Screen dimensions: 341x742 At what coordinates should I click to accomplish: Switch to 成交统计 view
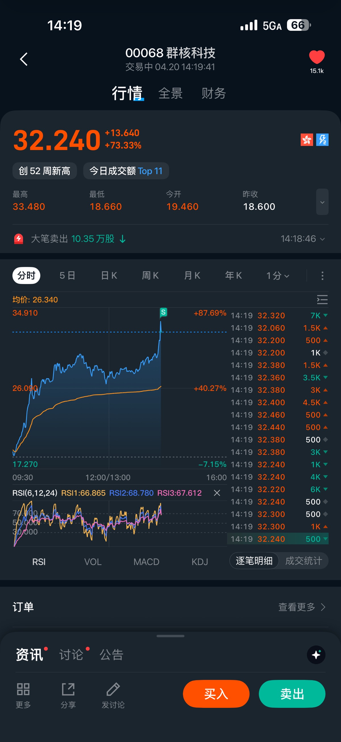(303, 560)
